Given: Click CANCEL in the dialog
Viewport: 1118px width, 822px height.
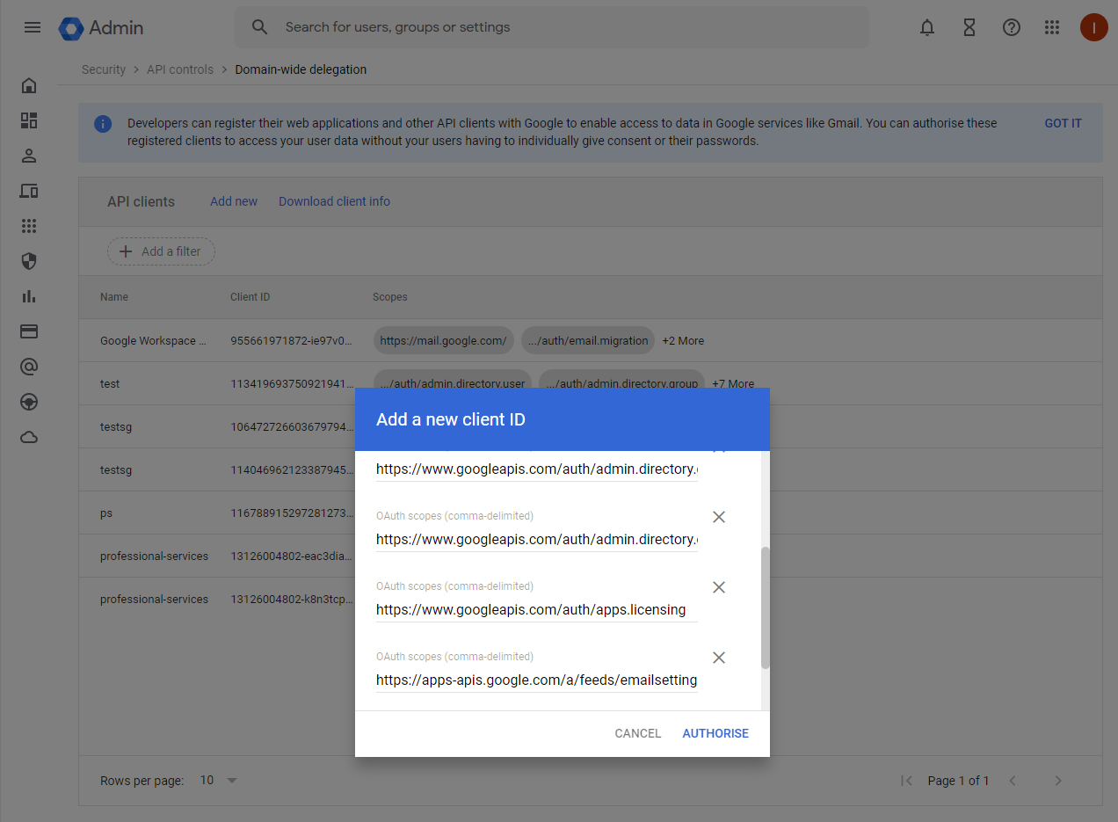Looking at the screenshot, I should (637, 733).
